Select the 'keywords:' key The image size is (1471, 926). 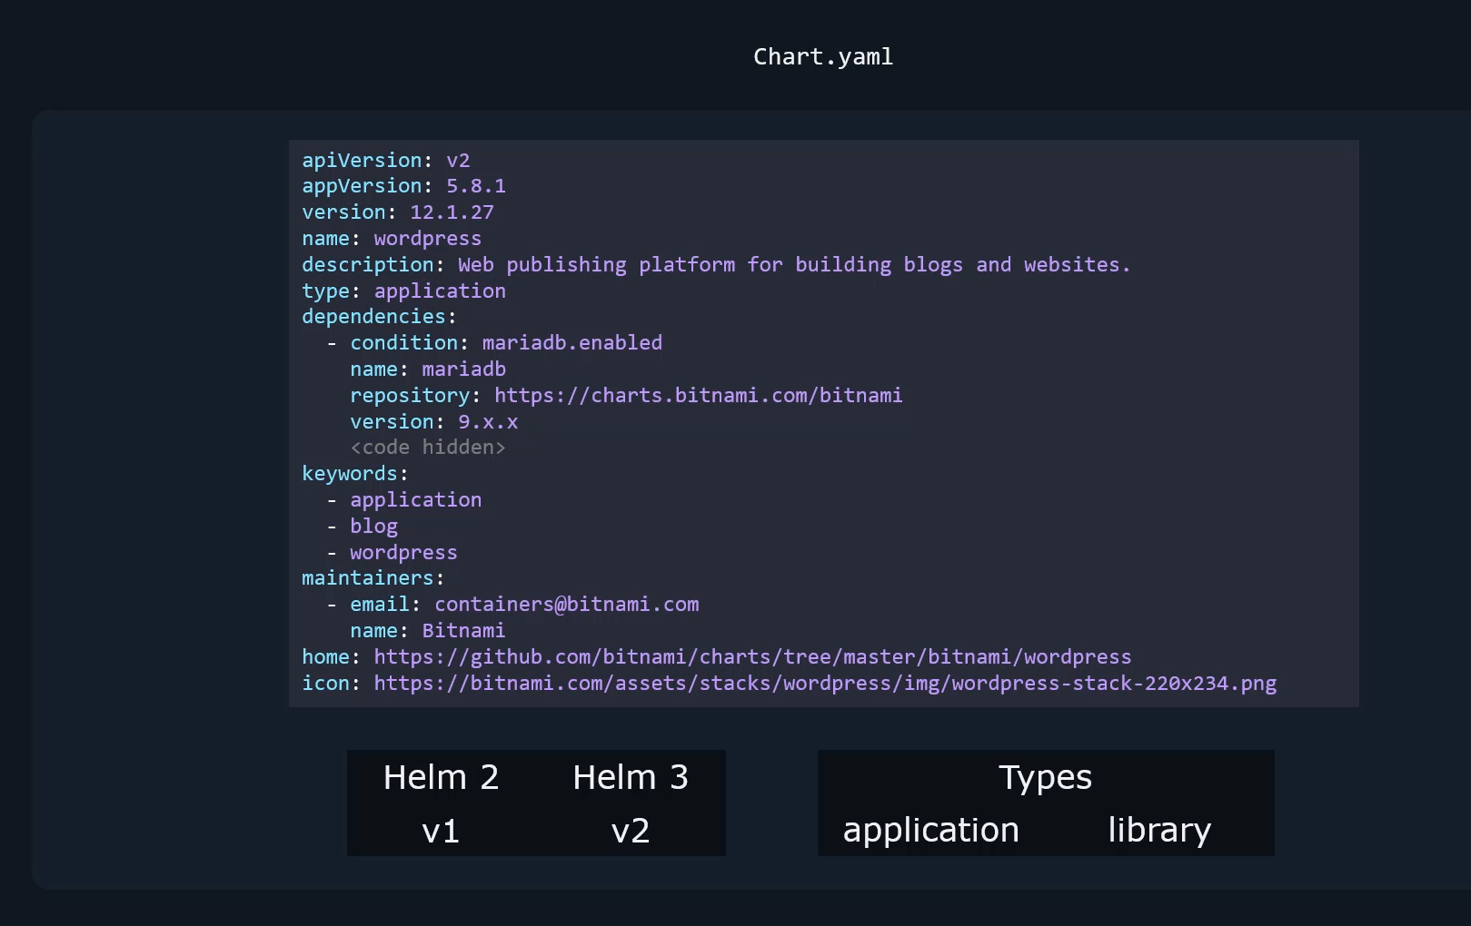click(355, 474)
